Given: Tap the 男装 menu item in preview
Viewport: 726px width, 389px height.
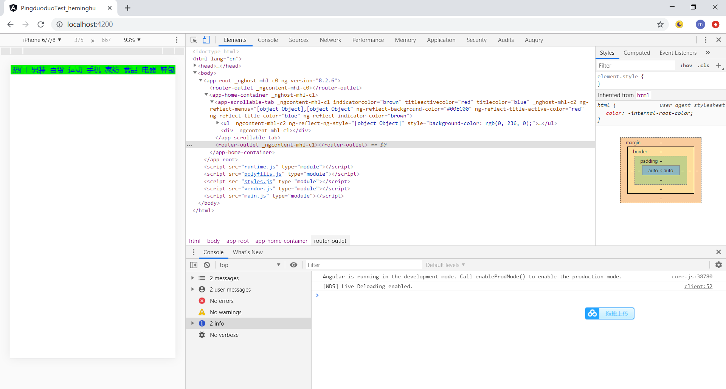Looking at the screenshot, I should pyautogui.click(x=38, y=70).
